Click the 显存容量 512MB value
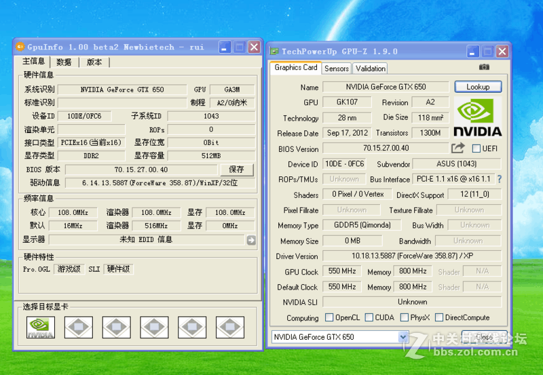The width and height of the screenshot is (543, 375). [211, 156]
